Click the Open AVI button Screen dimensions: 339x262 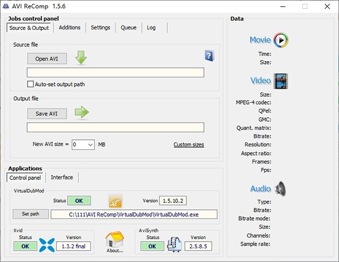tap(47, 59)
